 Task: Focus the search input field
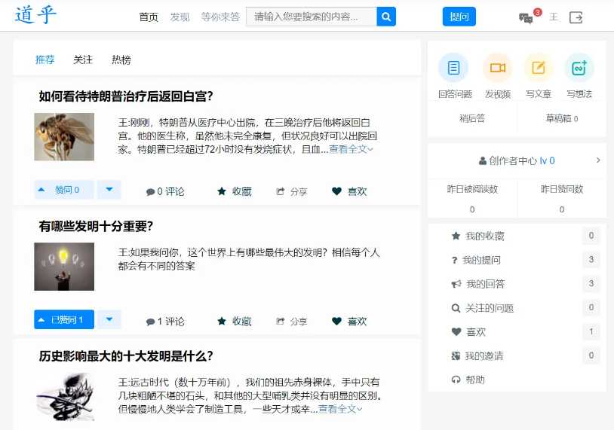point(312,17)
